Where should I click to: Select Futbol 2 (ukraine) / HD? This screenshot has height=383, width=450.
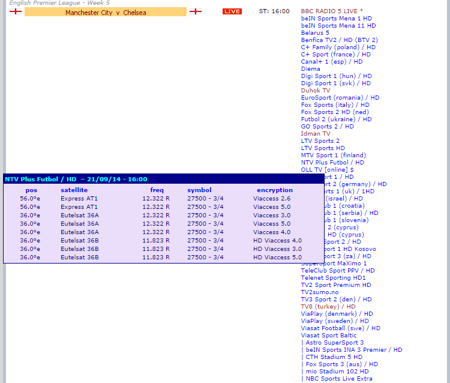(x=336, y=119)
